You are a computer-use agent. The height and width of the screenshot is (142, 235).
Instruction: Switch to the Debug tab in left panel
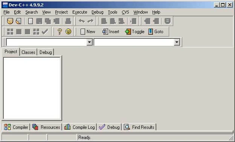pyautogui.click(x=46, y=52)
